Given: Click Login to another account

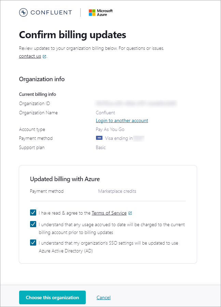Looking at the screenshot, I should pos(122,120).
